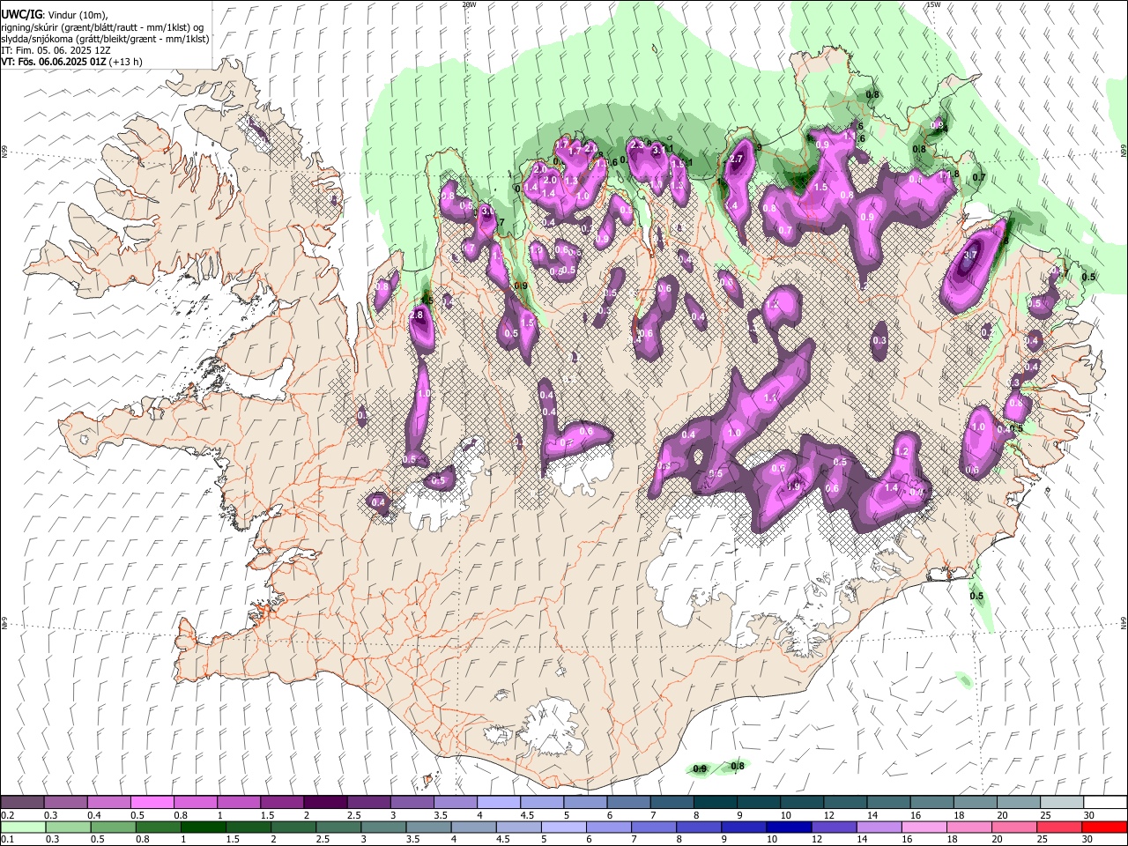Viewport: 1128px width, 846px height.
Task: Select the lower legend swatch between 4.5 and 5
Action: 517,827
